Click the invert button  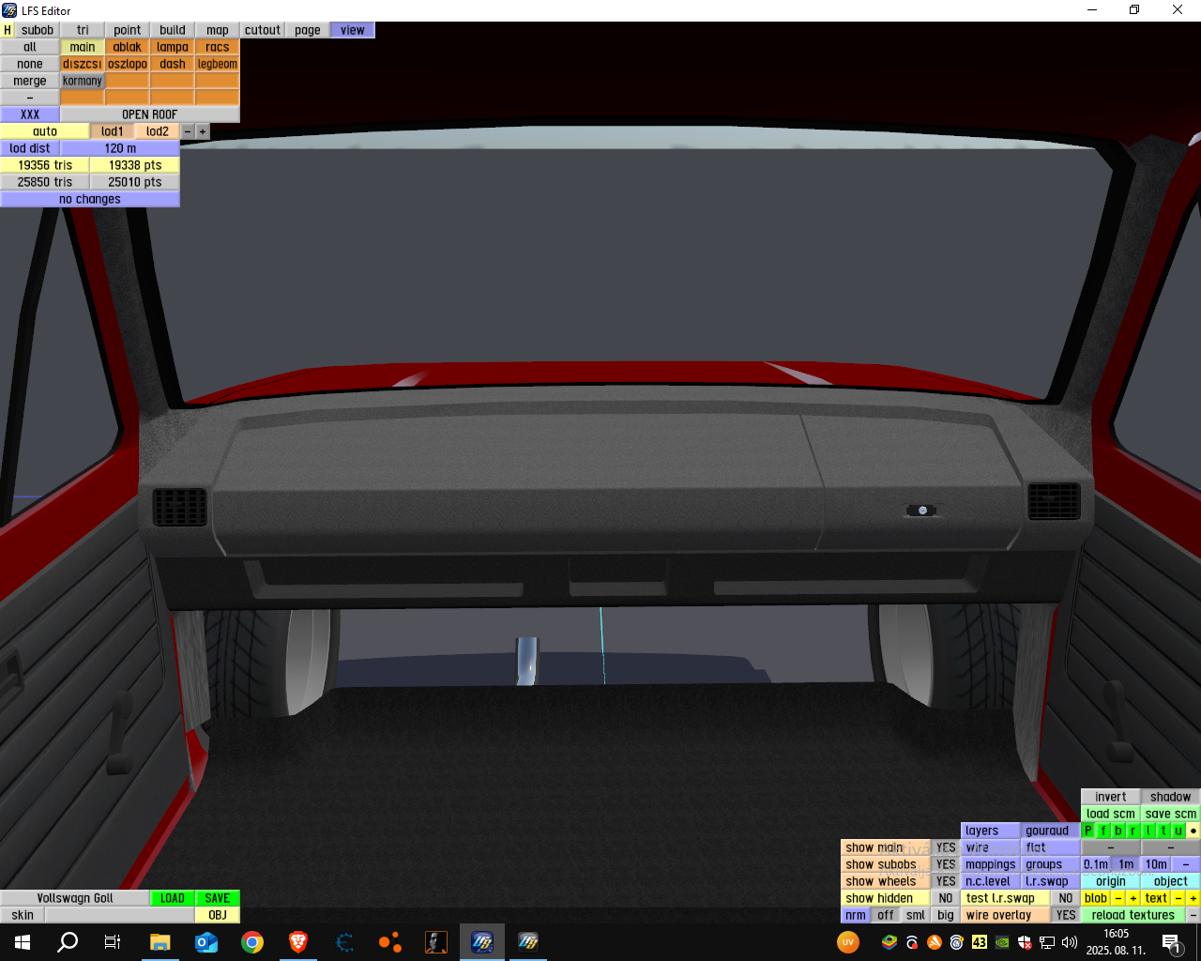[x=1111, y=797]
